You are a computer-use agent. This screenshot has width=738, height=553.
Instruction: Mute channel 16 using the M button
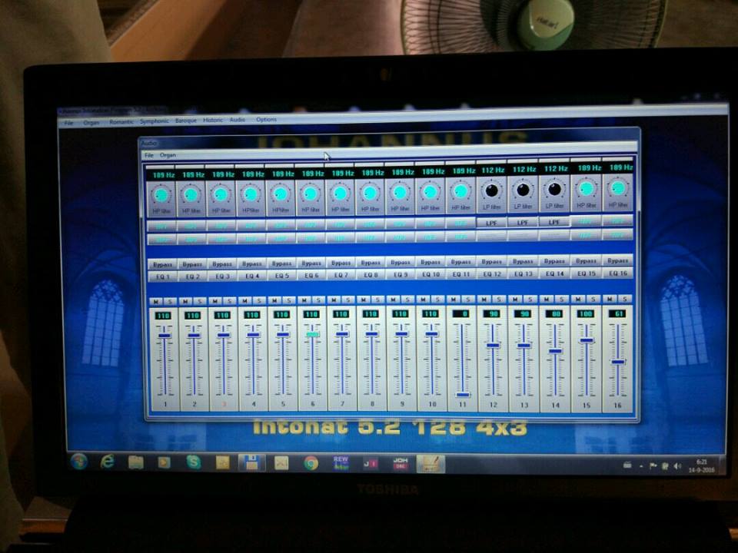[610, 299]
